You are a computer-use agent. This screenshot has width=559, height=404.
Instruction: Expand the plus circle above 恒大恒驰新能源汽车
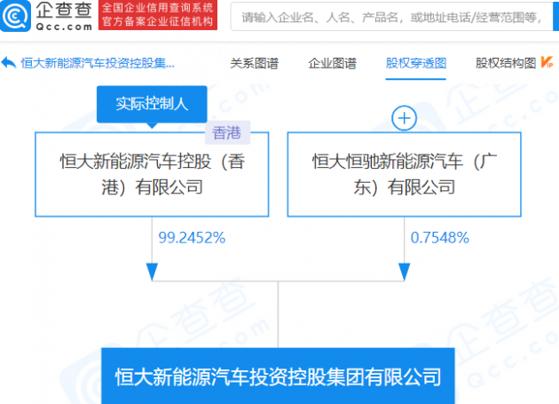coord(404,118)
